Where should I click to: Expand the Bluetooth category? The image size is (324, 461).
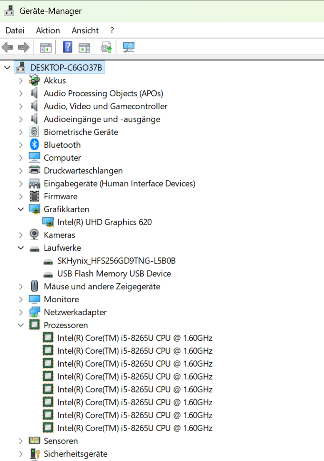coord(20,145)
